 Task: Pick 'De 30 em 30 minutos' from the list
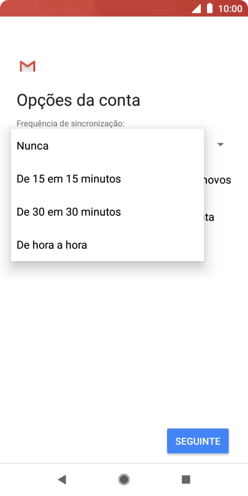coord(68,212)
